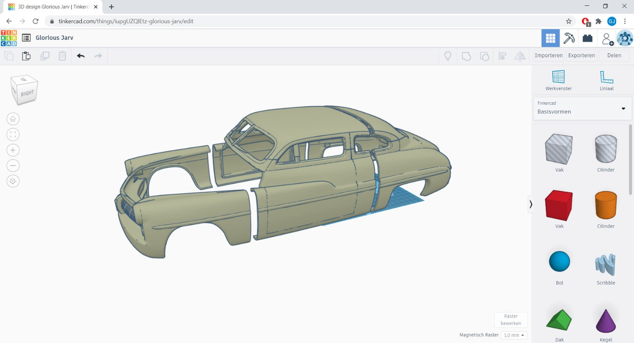The width and height of the screenshot is (634, 343).
Task: Pick the red Vak box shape
Action: coord(559,205)
